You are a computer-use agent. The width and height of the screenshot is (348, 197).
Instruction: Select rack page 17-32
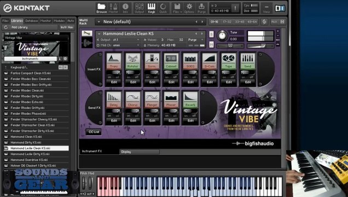(x=227, y=22)
